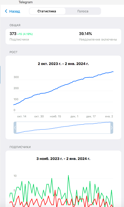Click inside the growth chart range preview
Image resolution: width=124 pixels, height=207 pixels.
pos(63,128)
